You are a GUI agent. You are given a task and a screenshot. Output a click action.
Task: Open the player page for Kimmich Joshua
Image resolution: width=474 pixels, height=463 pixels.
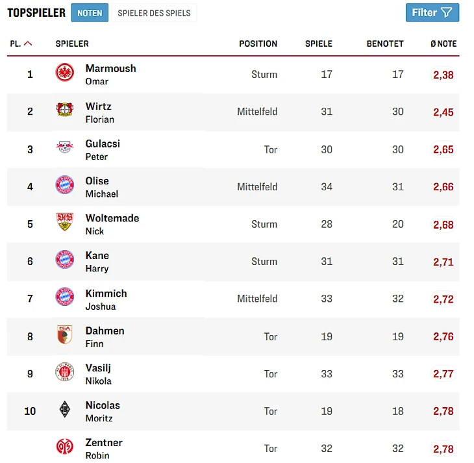point(106,299)
